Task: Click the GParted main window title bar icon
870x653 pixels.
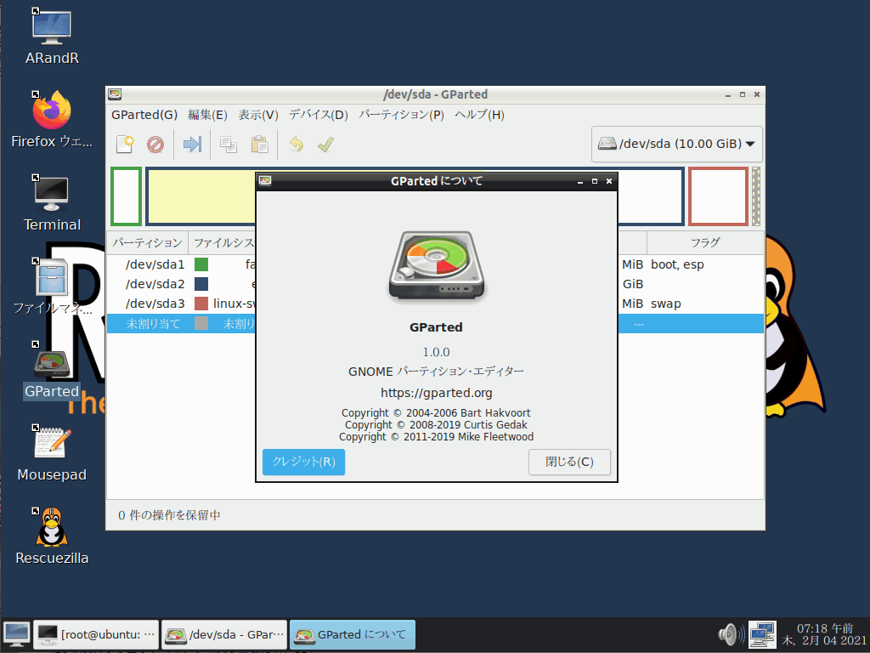Action: click(115, 94)
